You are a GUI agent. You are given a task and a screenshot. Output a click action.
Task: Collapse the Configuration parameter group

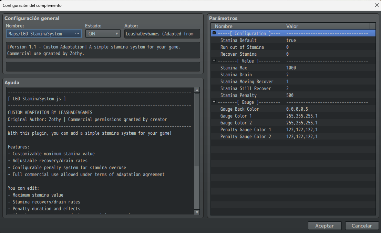pos(214,33)
